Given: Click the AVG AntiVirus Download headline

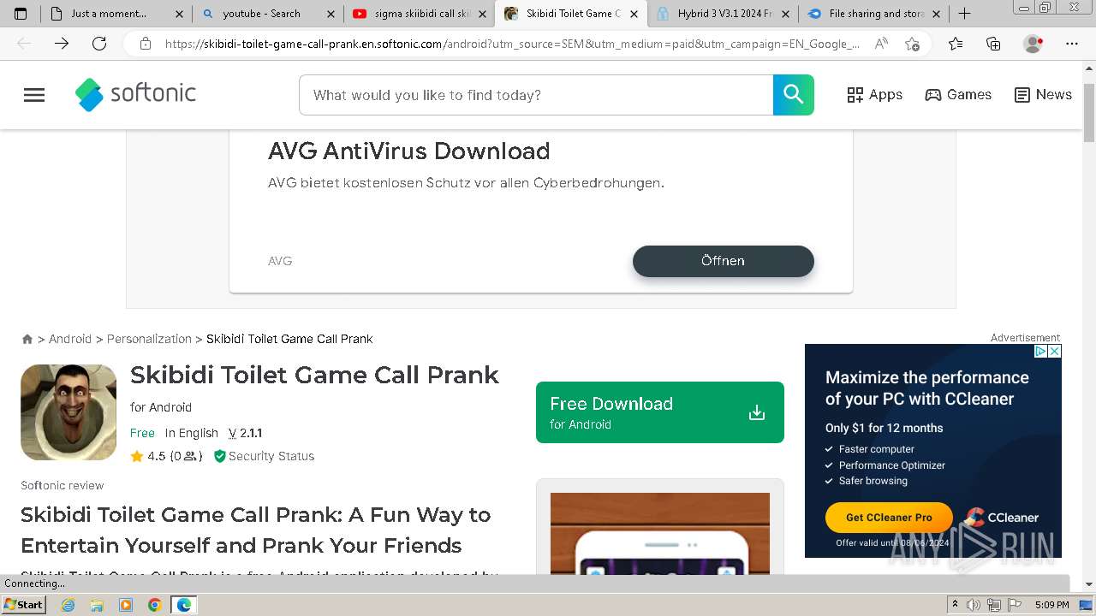Looking at the screenshot, I should tap(409, 151).
